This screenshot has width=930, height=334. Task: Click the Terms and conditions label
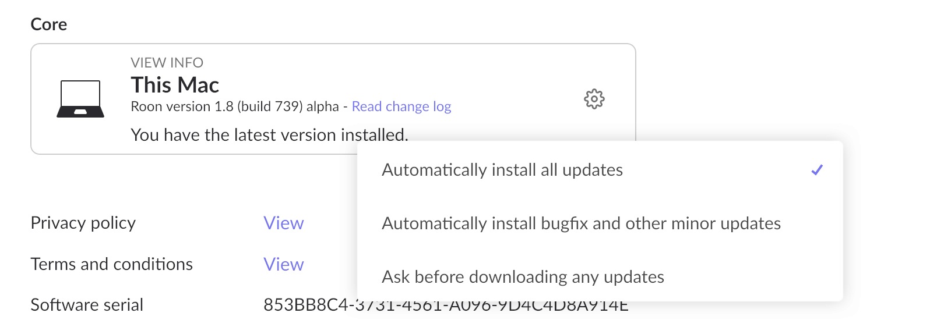pos(111,264)
